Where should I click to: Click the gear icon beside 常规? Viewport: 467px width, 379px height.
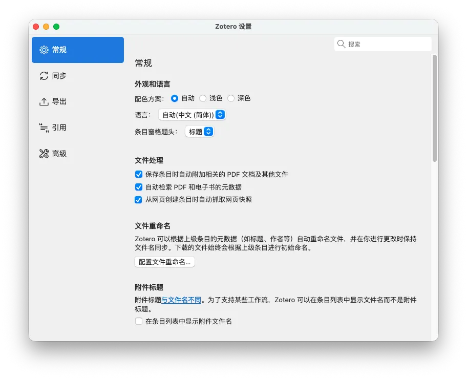pyautogui.click(x=44, y=50)
